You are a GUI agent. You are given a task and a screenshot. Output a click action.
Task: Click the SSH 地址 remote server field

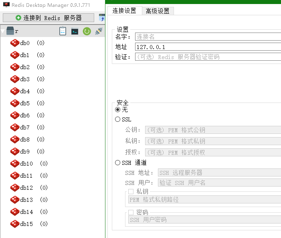[x=219, y=172]
